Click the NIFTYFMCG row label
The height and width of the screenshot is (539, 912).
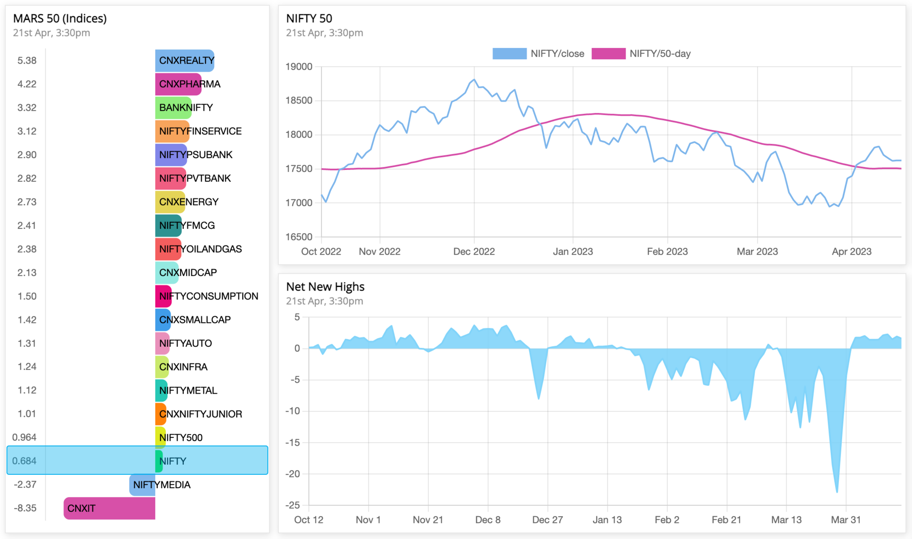pyautogui.click(x=187, y=226)
